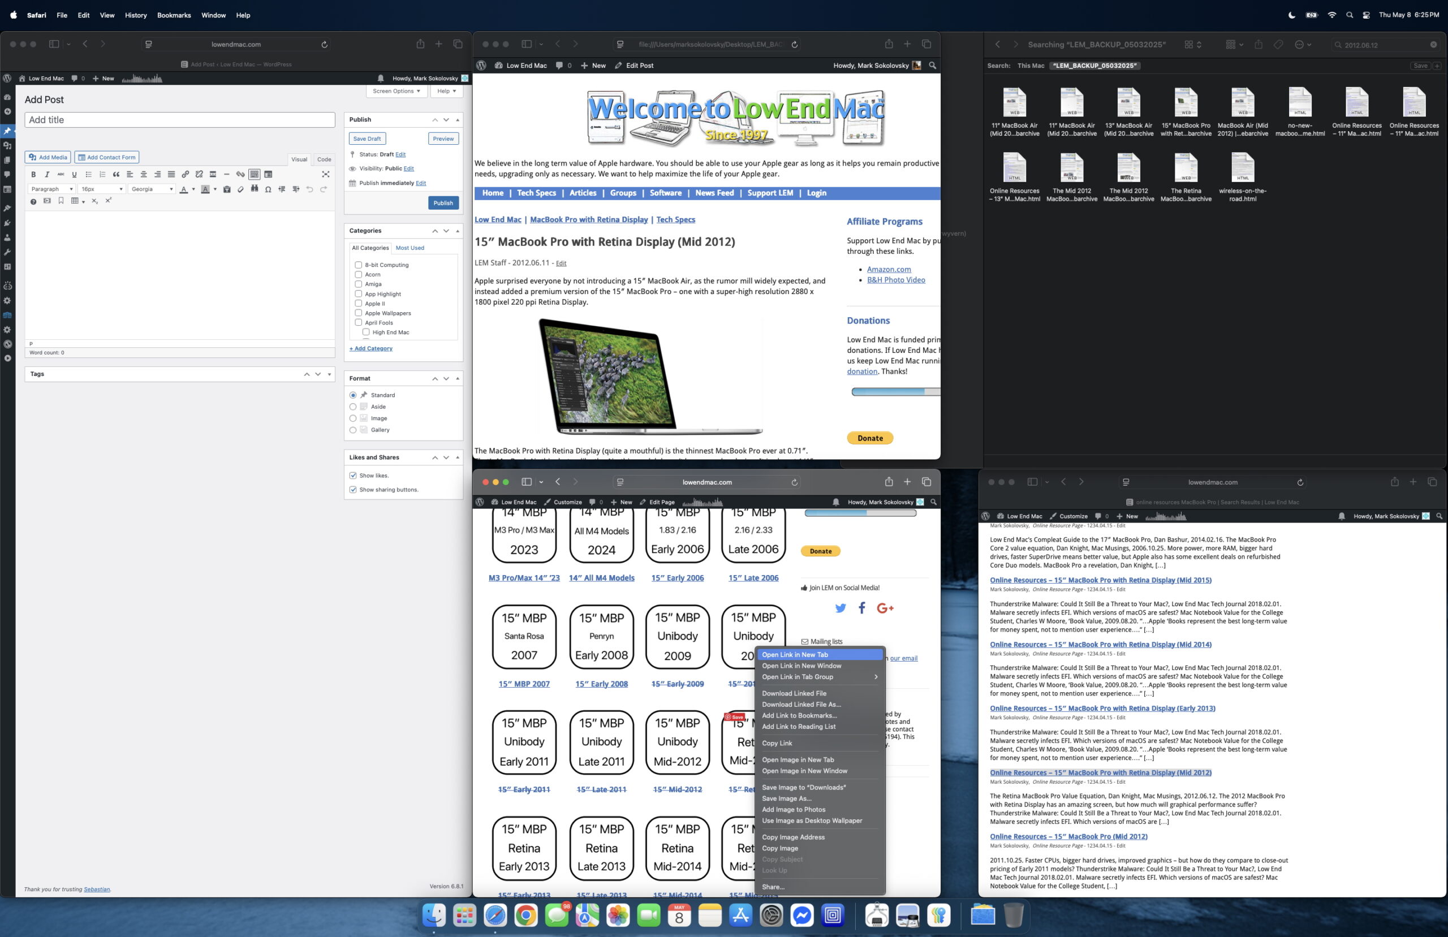Switch editor to the Code tab
Viewport: 1448px width, 937px height.
(x=324, y=160)
